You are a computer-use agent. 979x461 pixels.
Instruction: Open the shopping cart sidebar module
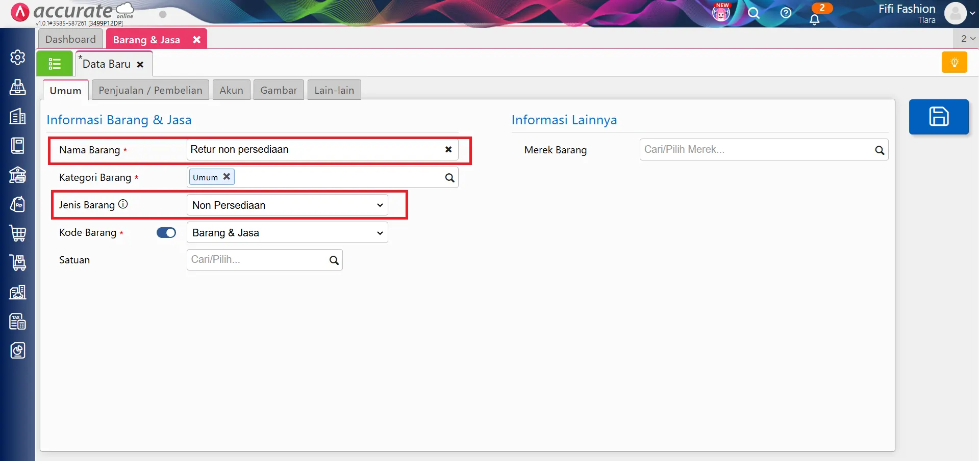click(18, 233)
